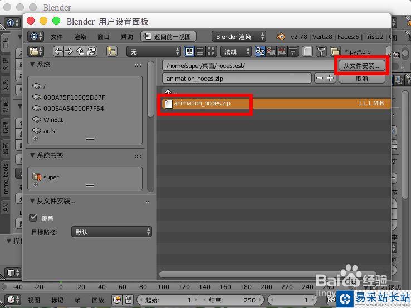
Task: Sort files by size icon
Action: [293, 51]
